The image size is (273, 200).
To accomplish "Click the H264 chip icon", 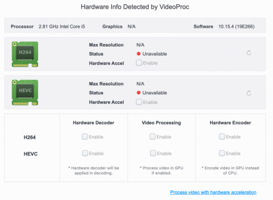I will click(x=25, y=53).
